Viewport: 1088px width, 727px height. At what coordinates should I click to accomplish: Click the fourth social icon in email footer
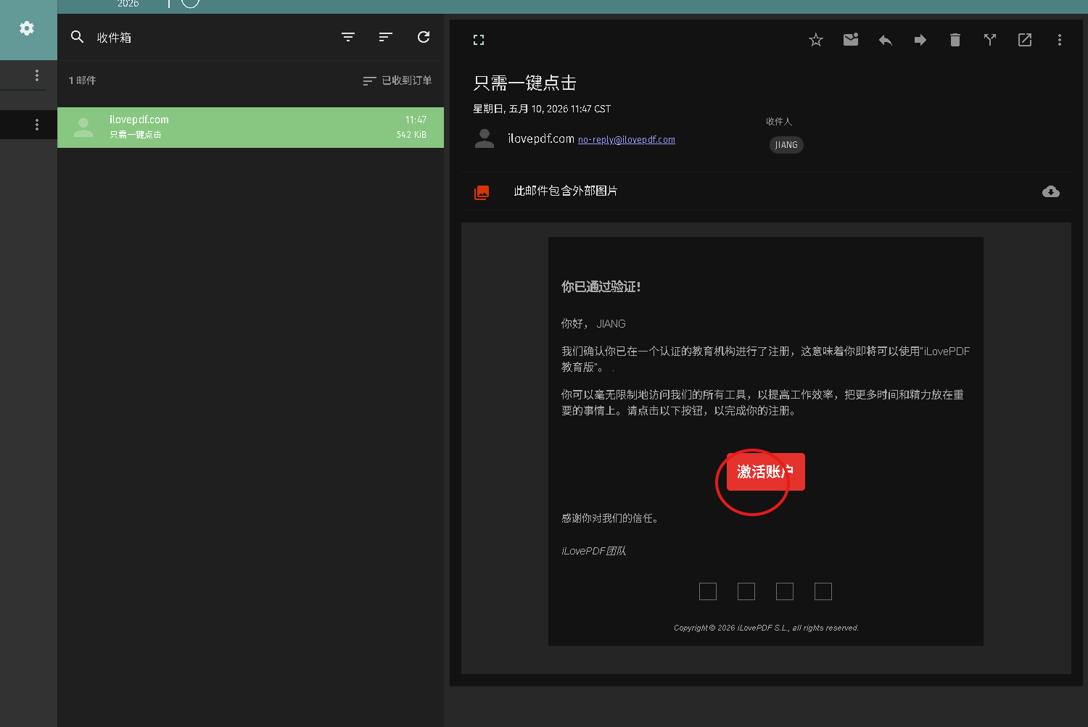(x=823, y=591)
